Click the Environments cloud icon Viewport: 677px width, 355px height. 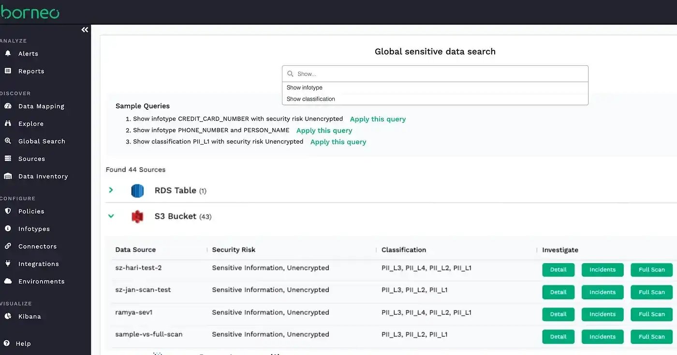tap(8, 281)
